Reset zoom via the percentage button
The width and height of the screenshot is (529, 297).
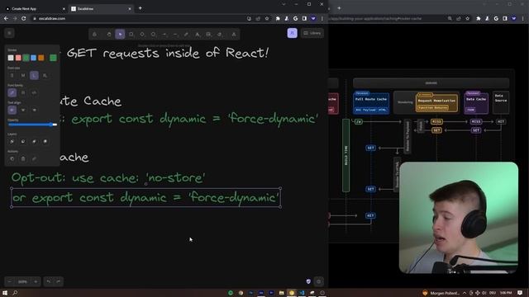pos(22,281)
